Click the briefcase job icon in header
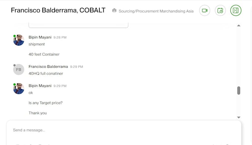 click(x=114, y=10)
